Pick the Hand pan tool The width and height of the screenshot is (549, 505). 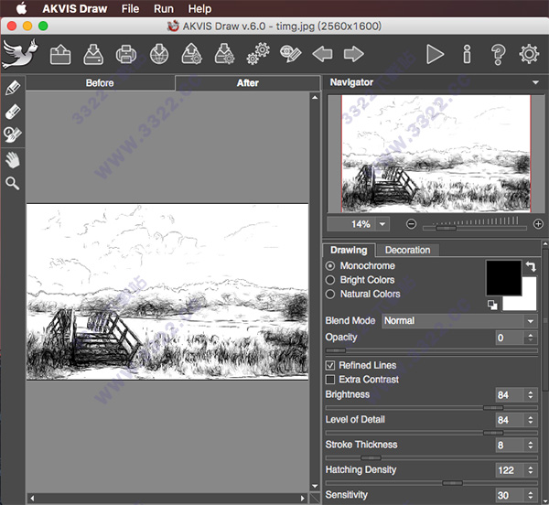click(x=13, y=159)
